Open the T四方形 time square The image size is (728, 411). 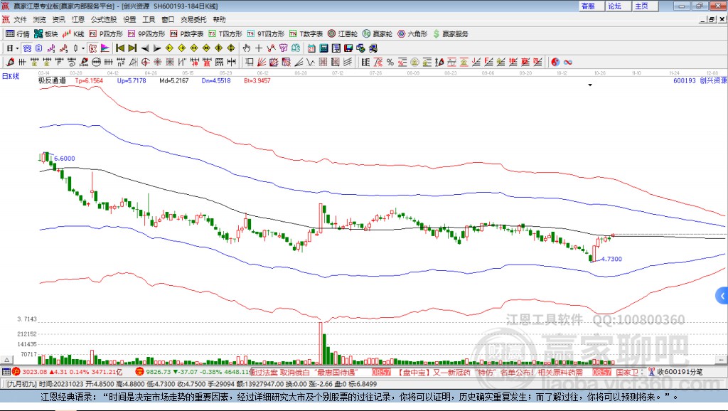tap(225, 34)
